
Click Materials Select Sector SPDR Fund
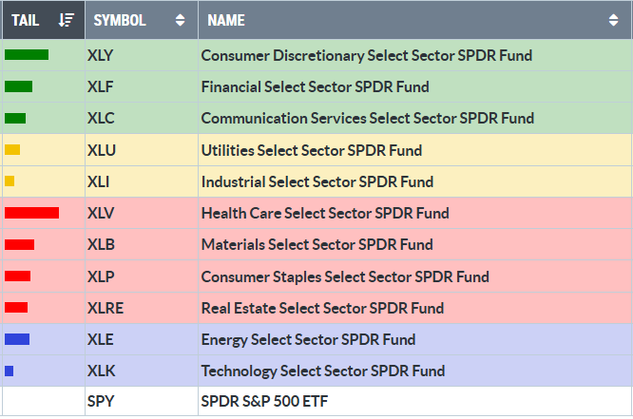[x=316, y=244]
